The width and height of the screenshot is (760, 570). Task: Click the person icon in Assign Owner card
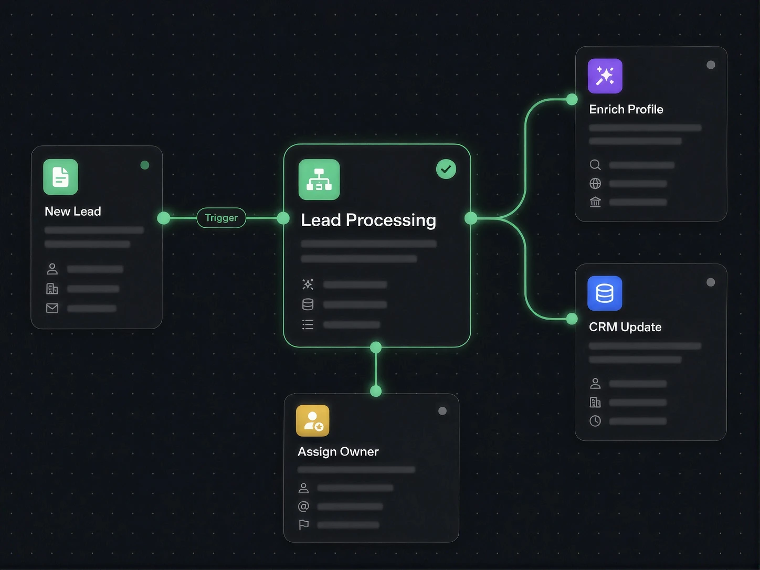303,488
